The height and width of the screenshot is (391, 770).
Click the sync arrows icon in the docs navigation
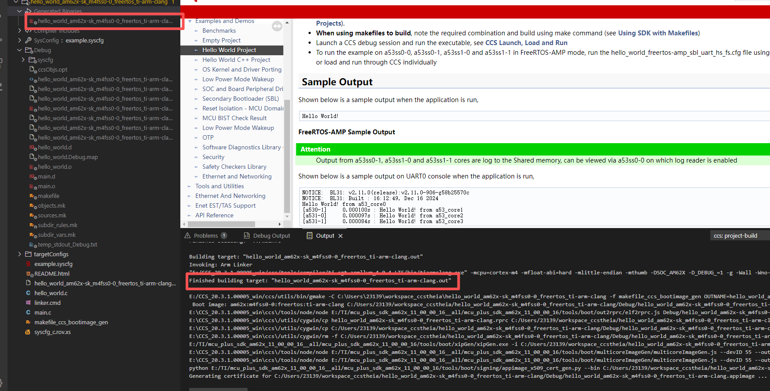click(277, 27)
